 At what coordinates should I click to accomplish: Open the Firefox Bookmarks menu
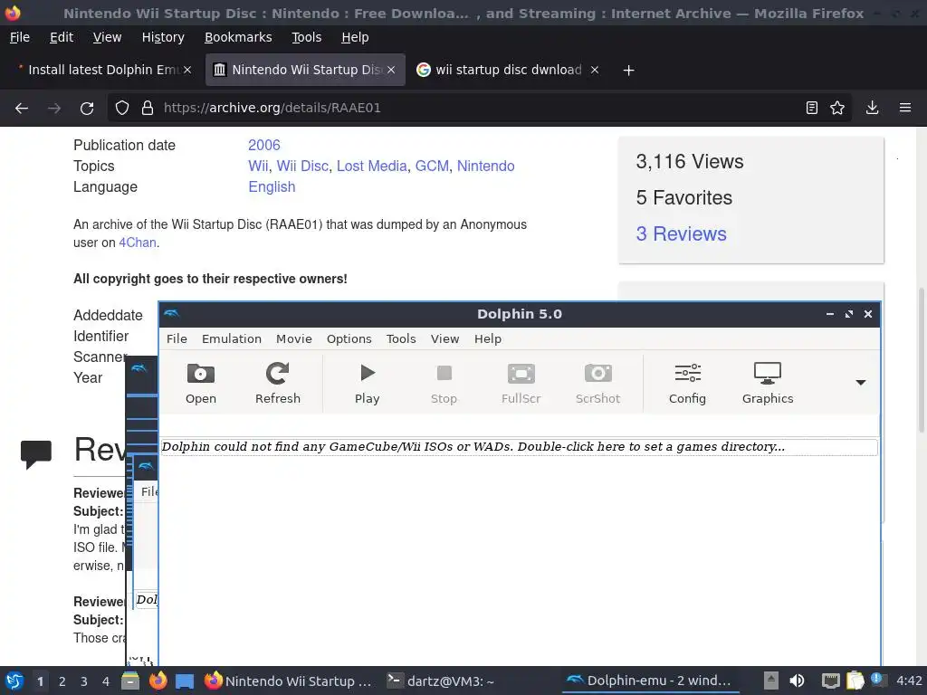click(x=238, y=37)
